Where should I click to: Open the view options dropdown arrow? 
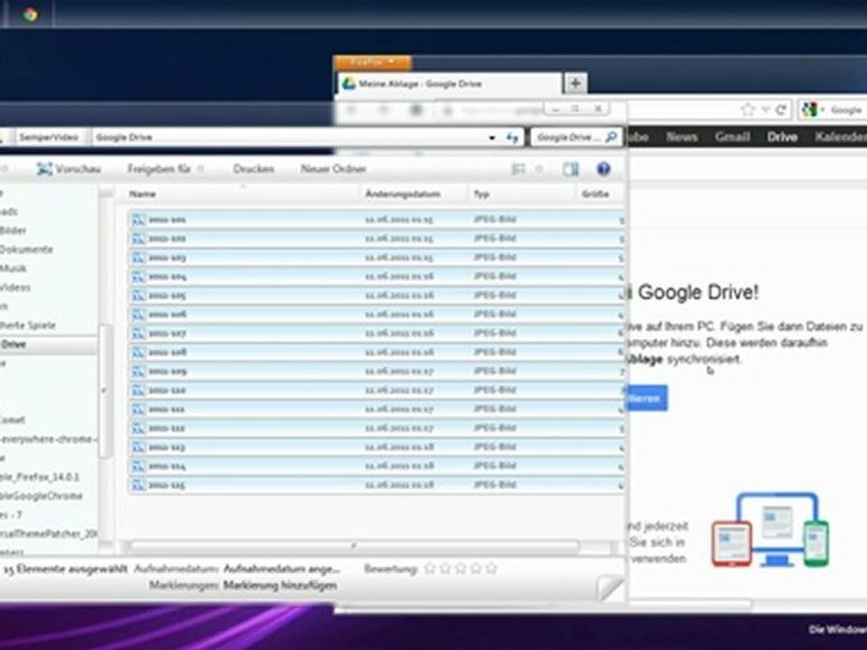click(x=539, y=169)
